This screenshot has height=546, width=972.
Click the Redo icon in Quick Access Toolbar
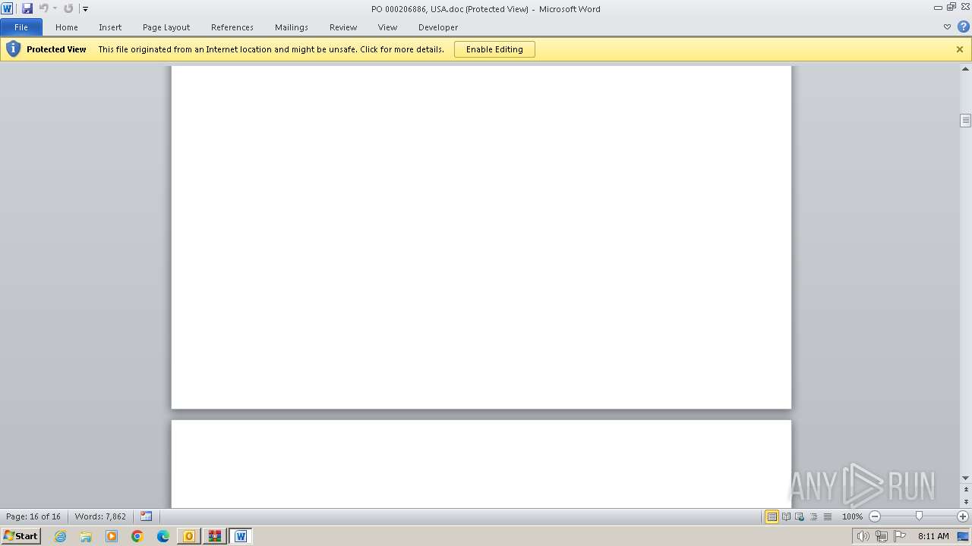pos(68,8)
